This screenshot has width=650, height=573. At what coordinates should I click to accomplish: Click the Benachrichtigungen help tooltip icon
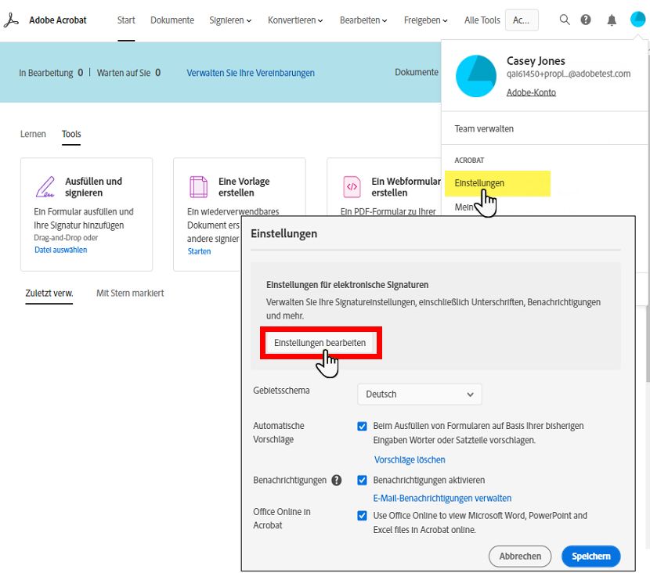point(337,480)
